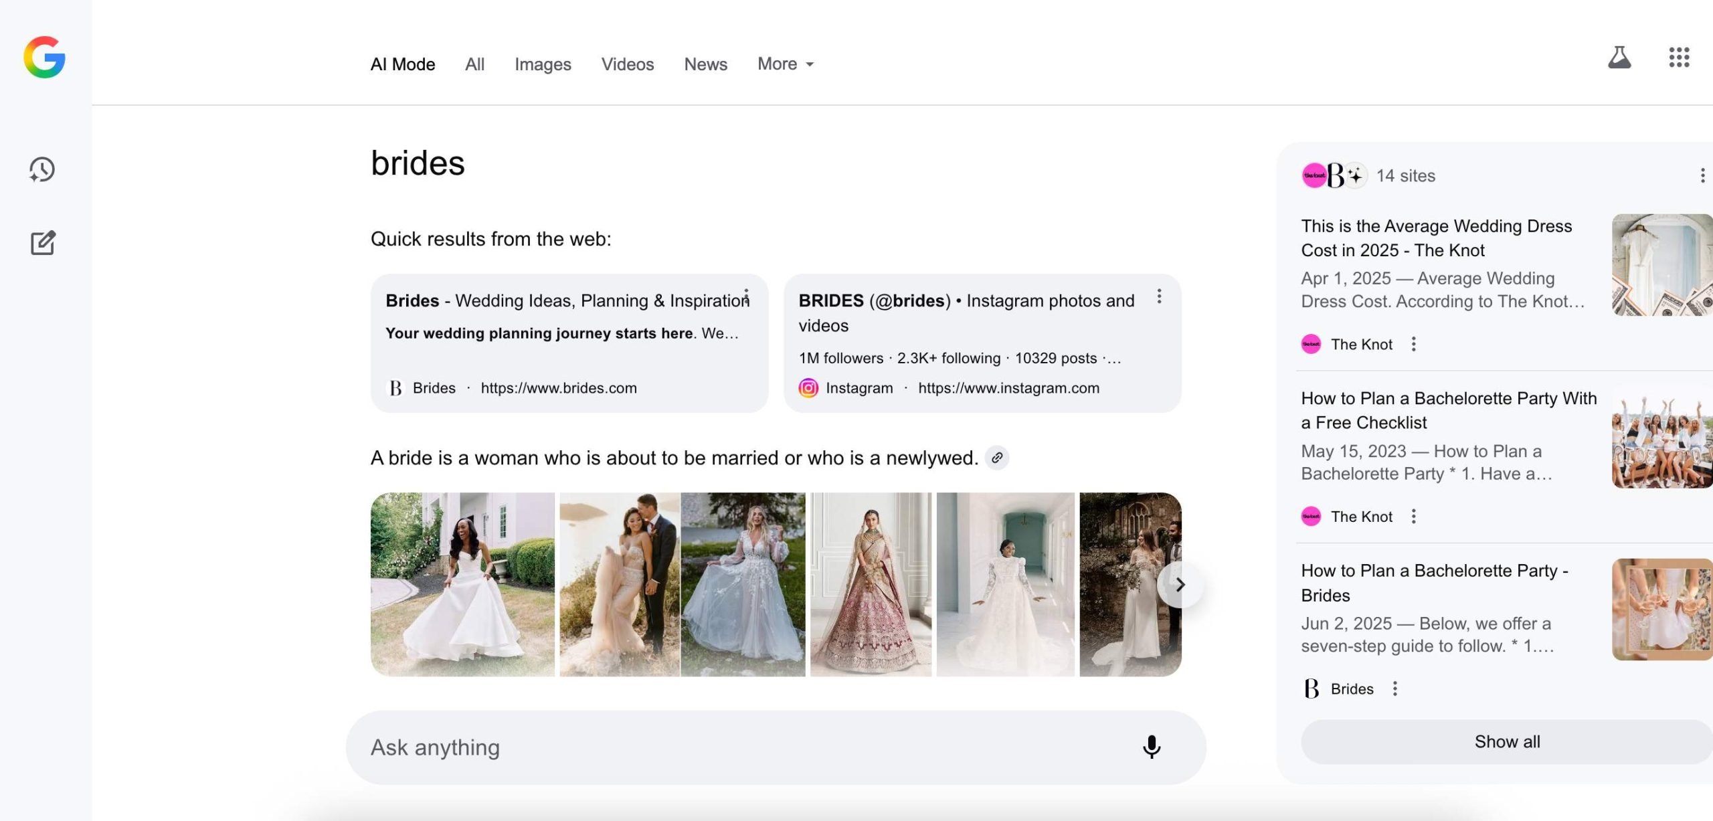Viewport: 1713px width, 821px height.
Task: Start a new chat with the compose icon
Action: [41, 244]
